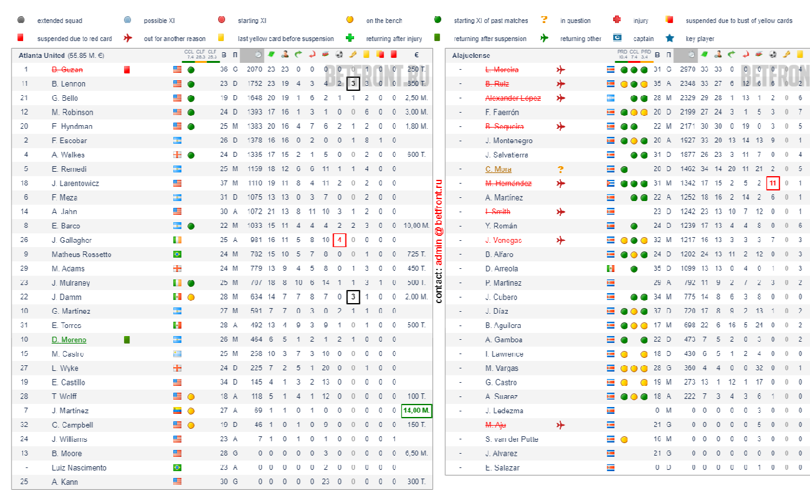Click the Alajuelense team title
Screen dimensions: 810x501
click(x=471, y=55)
